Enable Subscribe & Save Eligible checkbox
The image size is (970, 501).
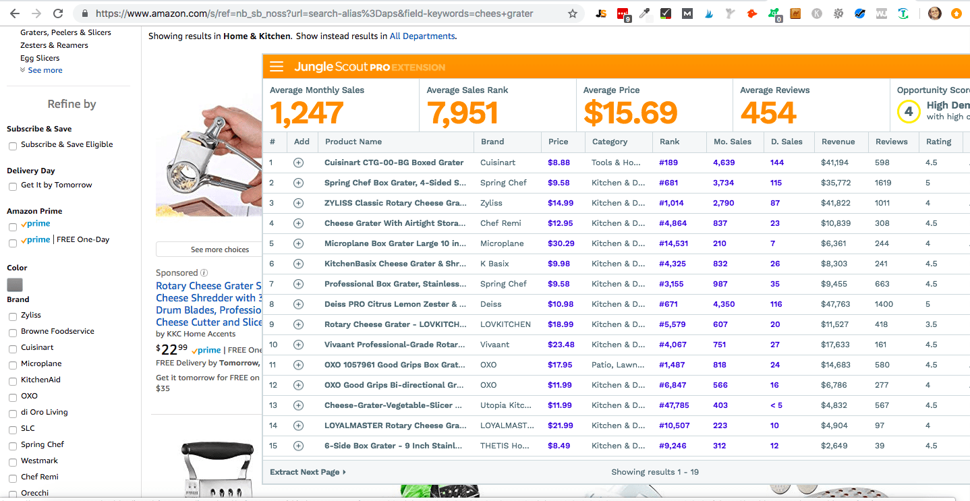(13, 146)
